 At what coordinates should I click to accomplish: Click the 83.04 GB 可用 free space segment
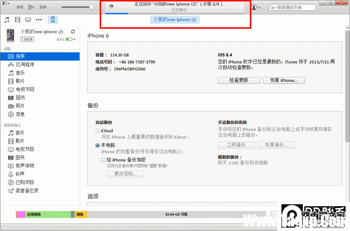(x=176, y=214)
